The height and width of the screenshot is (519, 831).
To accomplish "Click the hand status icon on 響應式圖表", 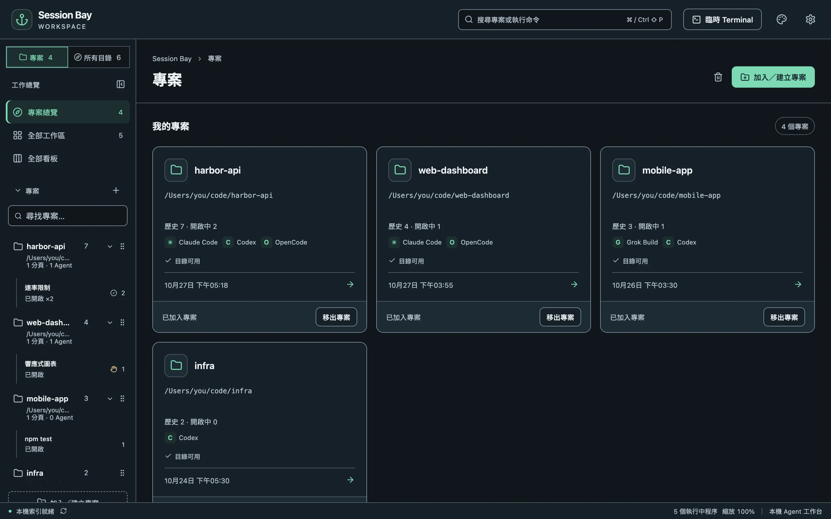I will tap(114, 369).
